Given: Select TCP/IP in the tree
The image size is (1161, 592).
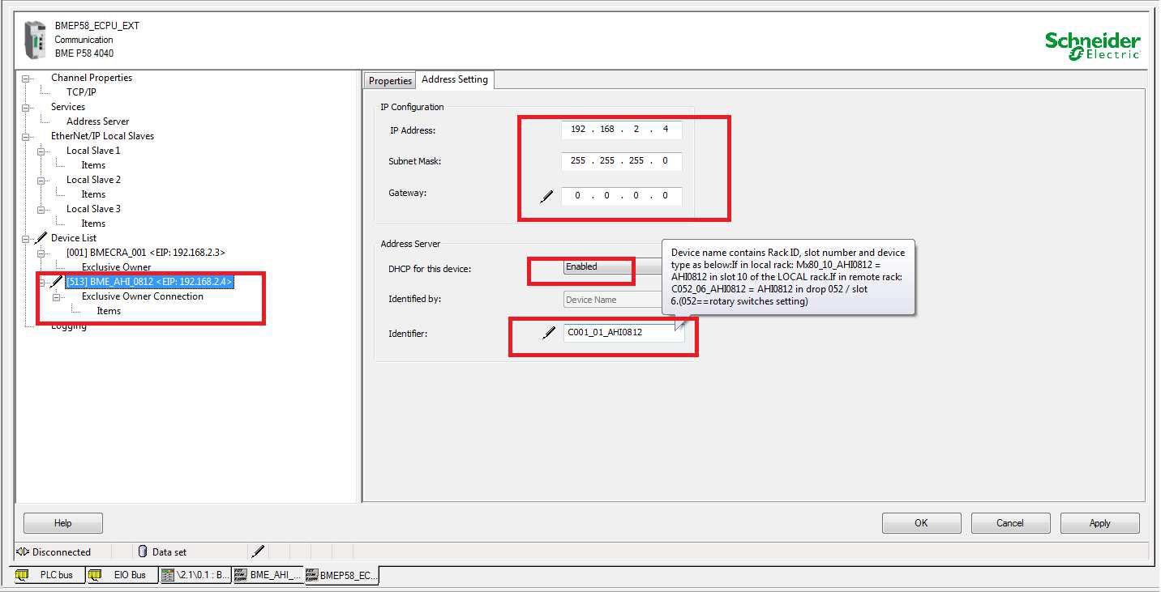Looking at the screenshot, I should coord(81,92).
